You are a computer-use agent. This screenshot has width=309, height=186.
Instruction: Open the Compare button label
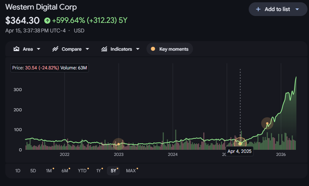click(72, 49)
